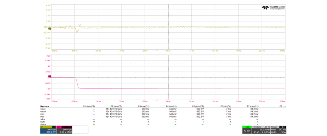
Task: Click the P7 sdev(C1) green status checkmark
Action: pyautogui.click(x=258, y=124)
